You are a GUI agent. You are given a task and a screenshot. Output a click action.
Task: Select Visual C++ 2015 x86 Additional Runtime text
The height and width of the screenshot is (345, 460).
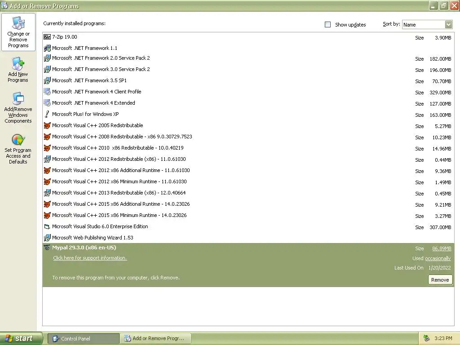(121, 204)
